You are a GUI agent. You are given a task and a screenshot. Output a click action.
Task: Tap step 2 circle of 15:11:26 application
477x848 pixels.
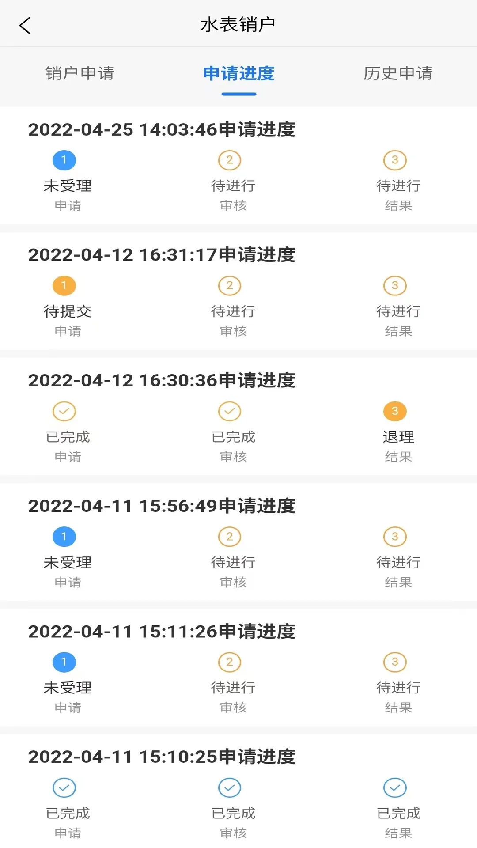coord(230,662)
